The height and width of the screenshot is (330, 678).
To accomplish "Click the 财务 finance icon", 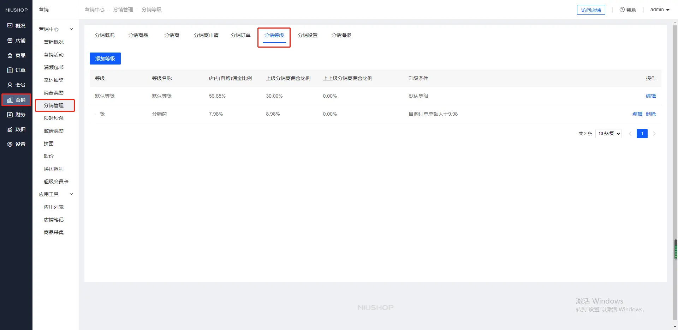I will click(x=10, y=115).
